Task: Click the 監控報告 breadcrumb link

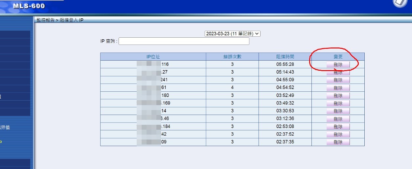Action: click(45, 20)
